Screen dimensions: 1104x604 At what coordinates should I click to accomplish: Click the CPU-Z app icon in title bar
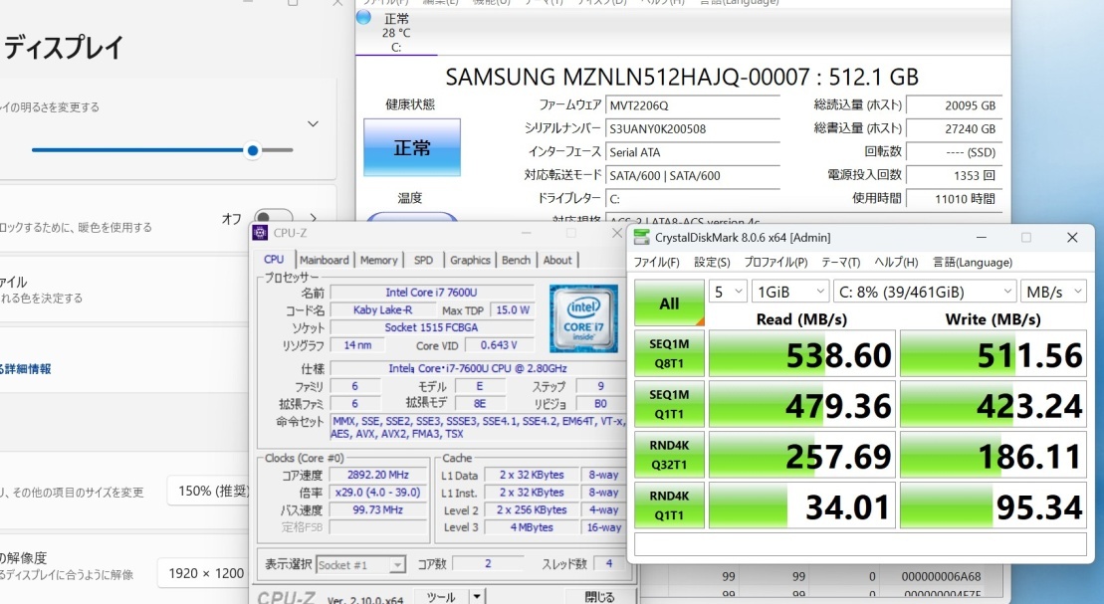click(x=260, y=233)
